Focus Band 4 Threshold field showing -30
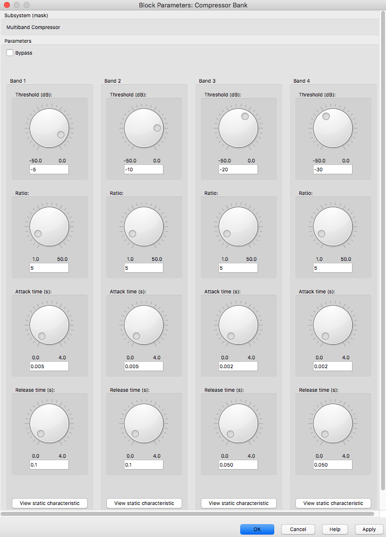This screenshot has height=537, width=386. click(x=333, y=169)
